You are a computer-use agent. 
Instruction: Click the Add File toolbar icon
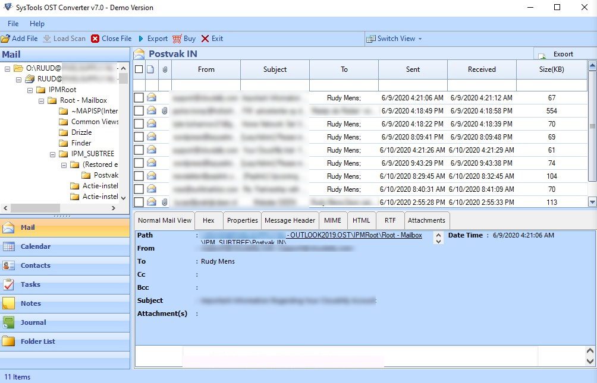(5, 39)
